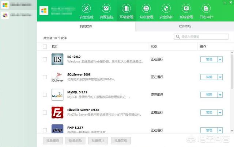Click the 批量停止 batch stop button
Image resolution: width=234 pixels, height=147 pixels.
pos(98,140)
